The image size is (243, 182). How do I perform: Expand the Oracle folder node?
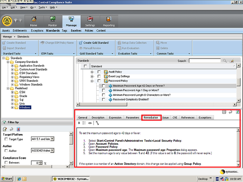click(x=12, y=96)
